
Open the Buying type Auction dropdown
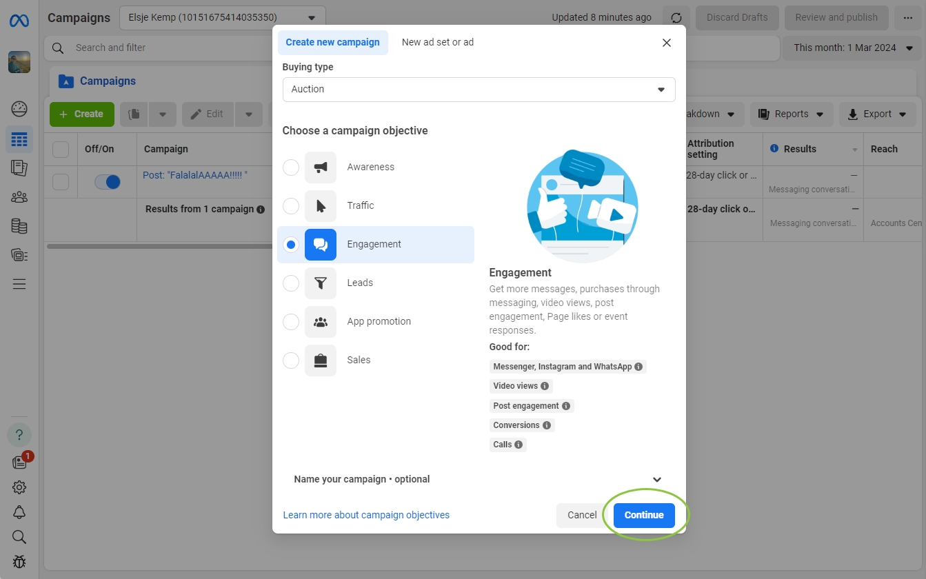(x=479, y=90)
